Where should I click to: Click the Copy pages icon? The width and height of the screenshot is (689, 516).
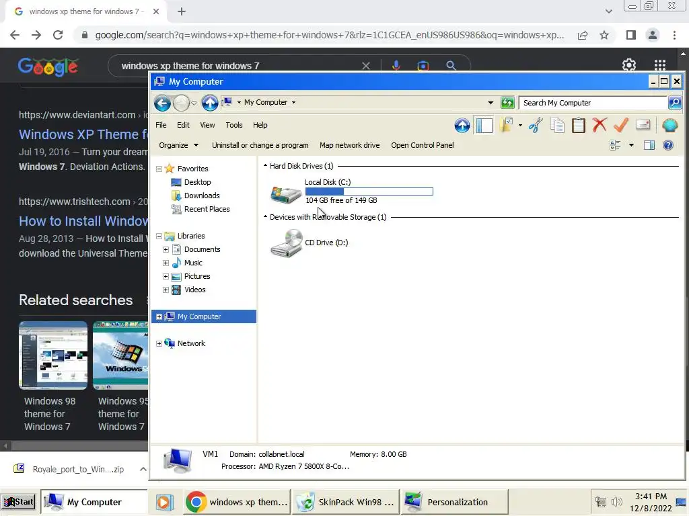(557, 126)
